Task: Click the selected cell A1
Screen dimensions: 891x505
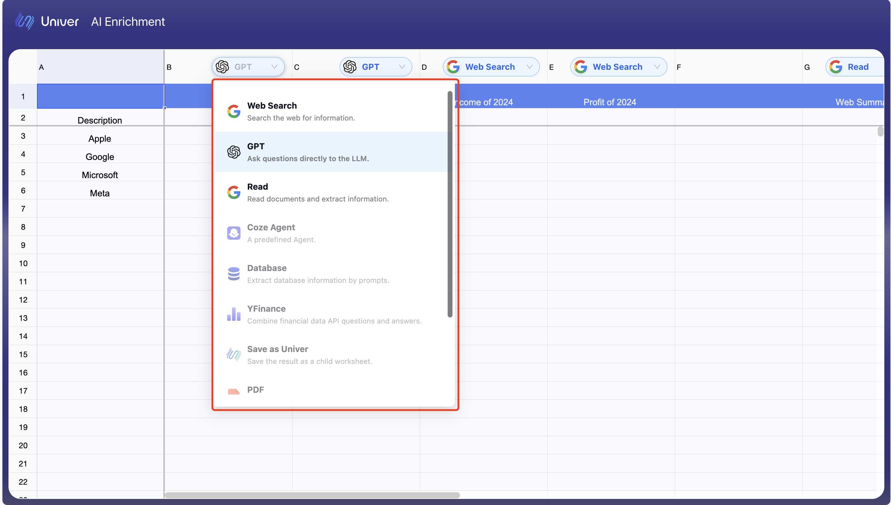Action: click(x=100, y=96)
